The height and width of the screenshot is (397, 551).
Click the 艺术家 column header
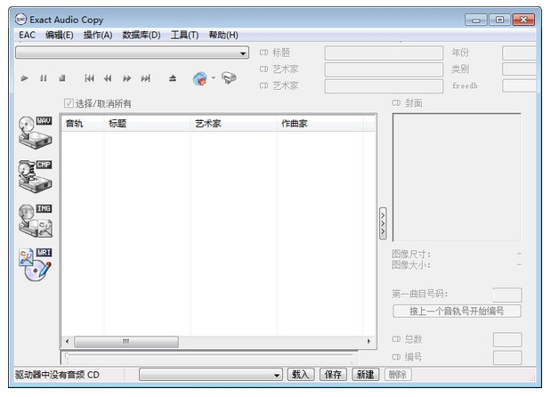[x=233, y=124]
